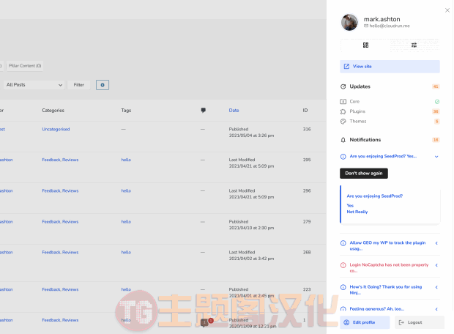Open the Uncategorised category link
This screenshot has height=334, width=454.
point(56,129)
